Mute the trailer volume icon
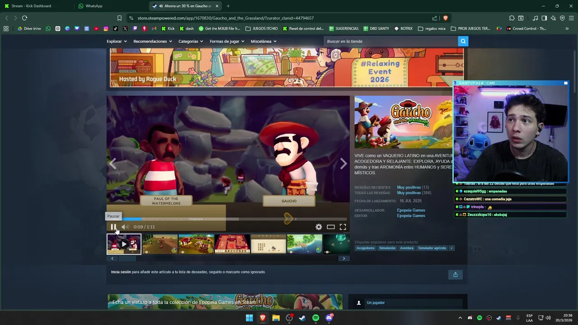 [125, 227]
